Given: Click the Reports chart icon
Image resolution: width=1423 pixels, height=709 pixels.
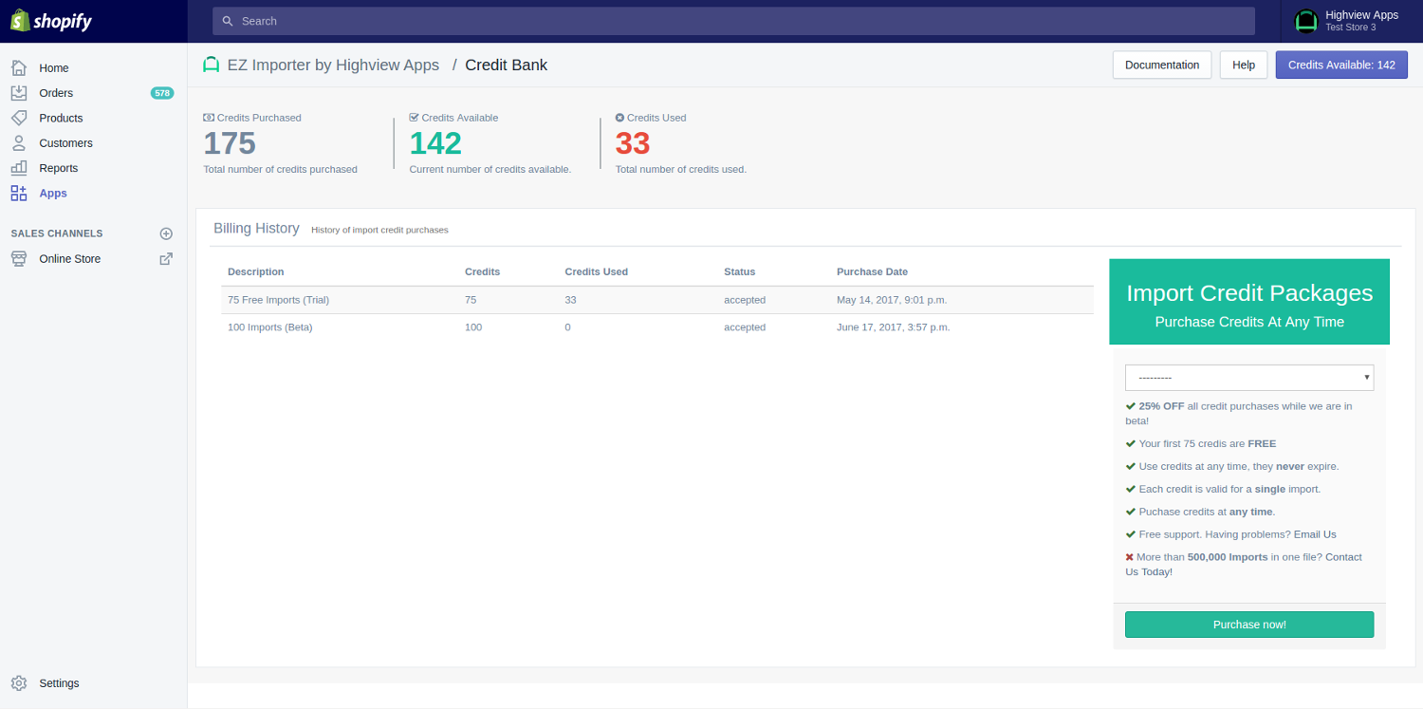Looking at the screenshot, I should 20,168.
